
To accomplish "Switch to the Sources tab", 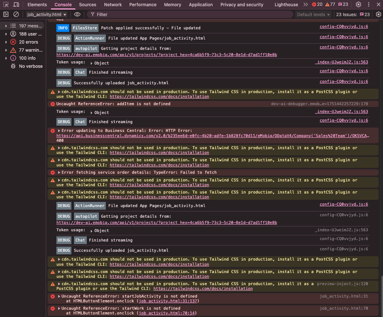I will point(88,4).
